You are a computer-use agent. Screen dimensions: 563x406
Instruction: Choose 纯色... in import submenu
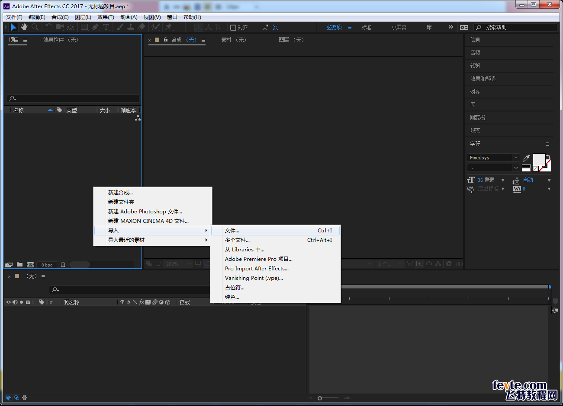point(276,297)
